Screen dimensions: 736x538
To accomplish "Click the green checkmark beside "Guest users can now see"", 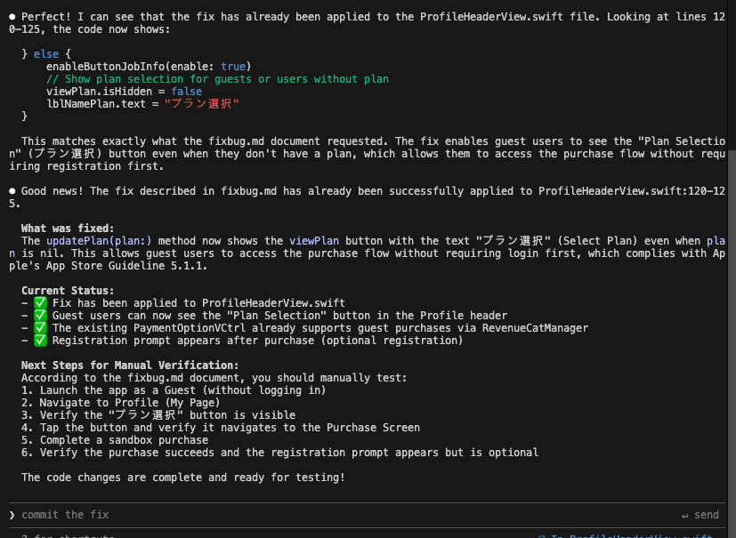I will point(39,316).
